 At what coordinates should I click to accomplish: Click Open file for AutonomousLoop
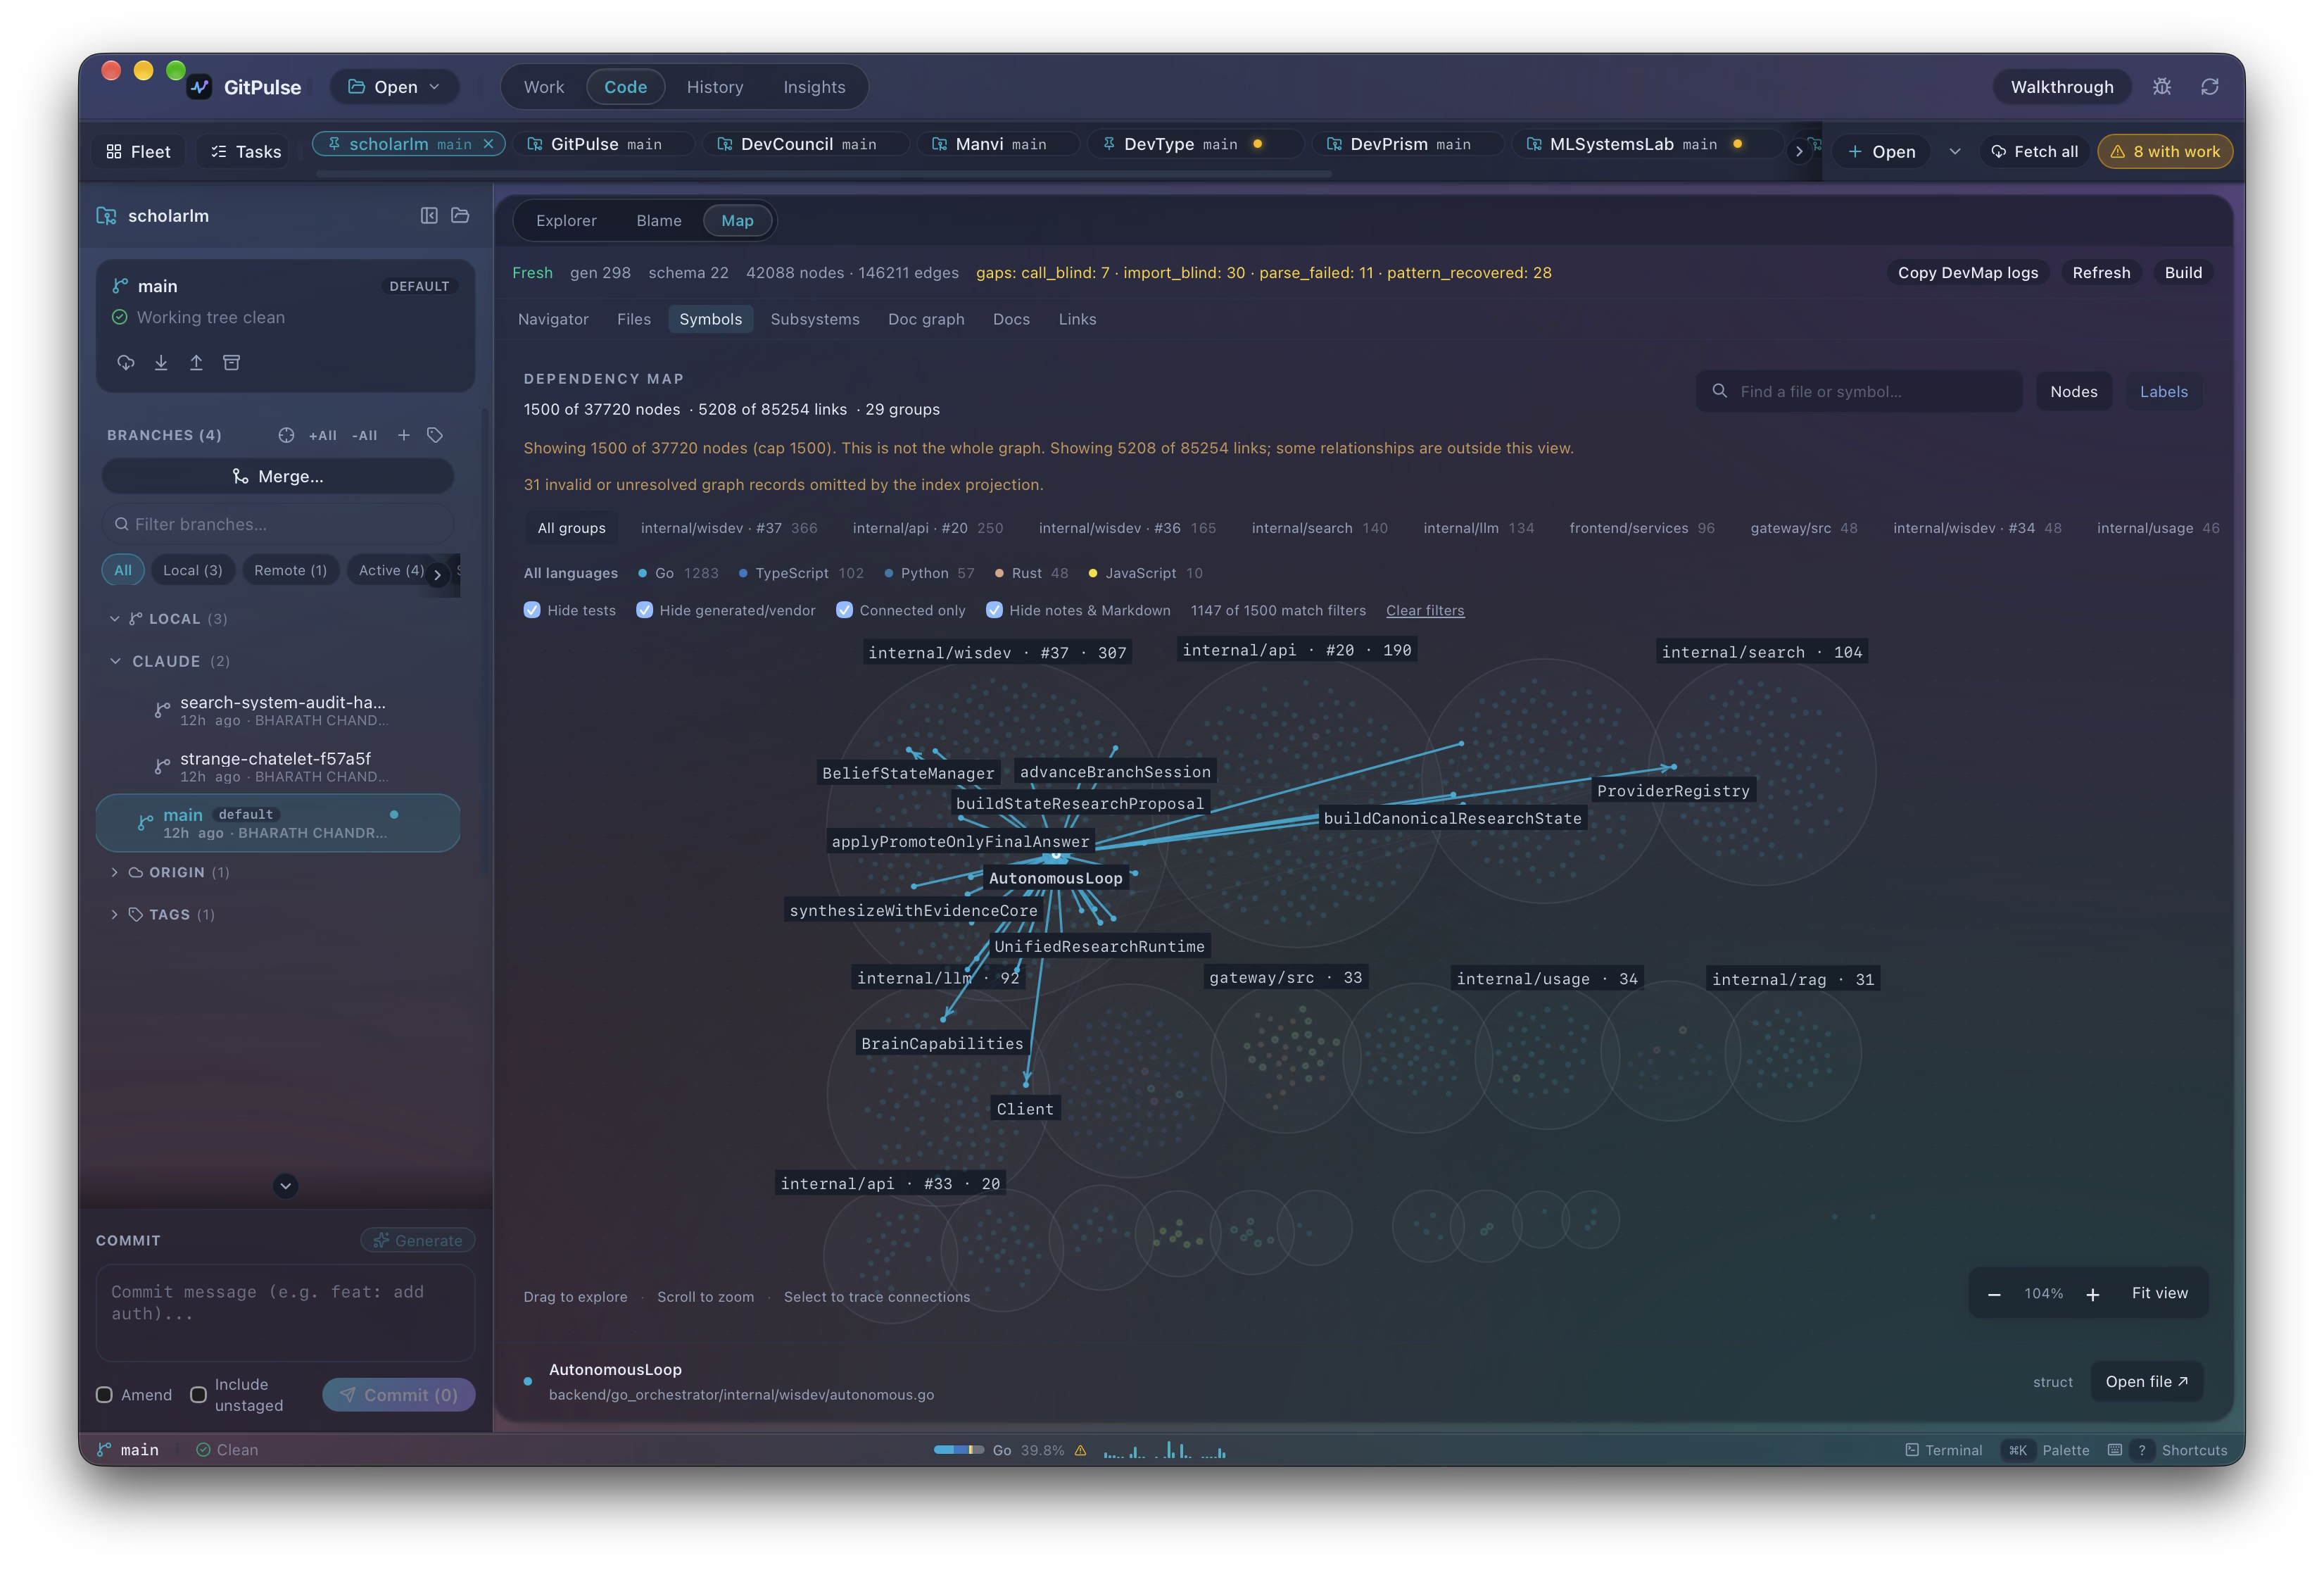[x=2146, y=1381]
